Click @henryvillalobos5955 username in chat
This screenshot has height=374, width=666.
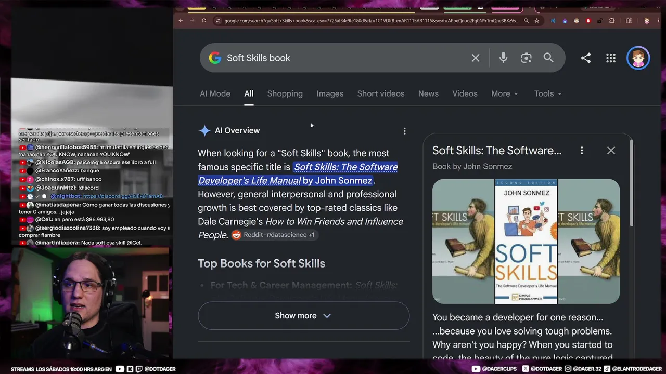coord(67,148)
